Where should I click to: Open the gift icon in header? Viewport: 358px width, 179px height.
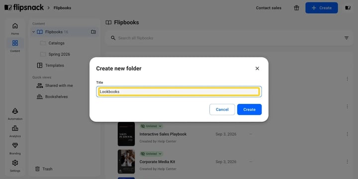(296, 8)
